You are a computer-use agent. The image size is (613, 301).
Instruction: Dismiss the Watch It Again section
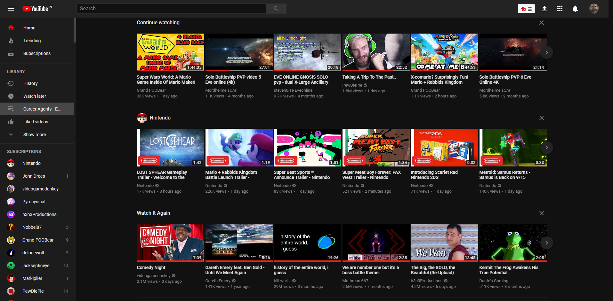542,213
